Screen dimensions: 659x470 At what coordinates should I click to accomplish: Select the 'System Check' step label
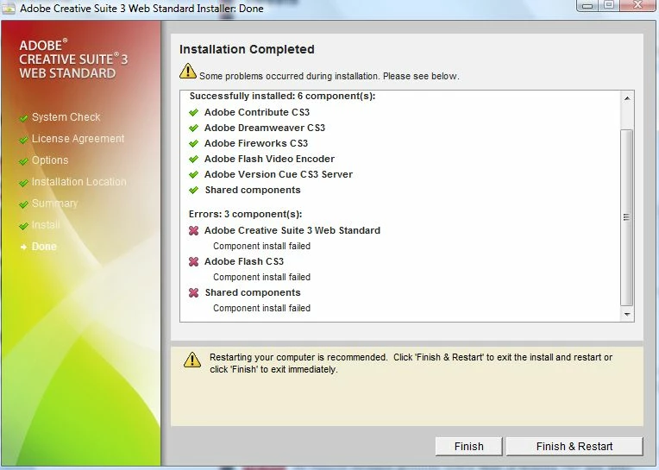click(x=66, y=117)
